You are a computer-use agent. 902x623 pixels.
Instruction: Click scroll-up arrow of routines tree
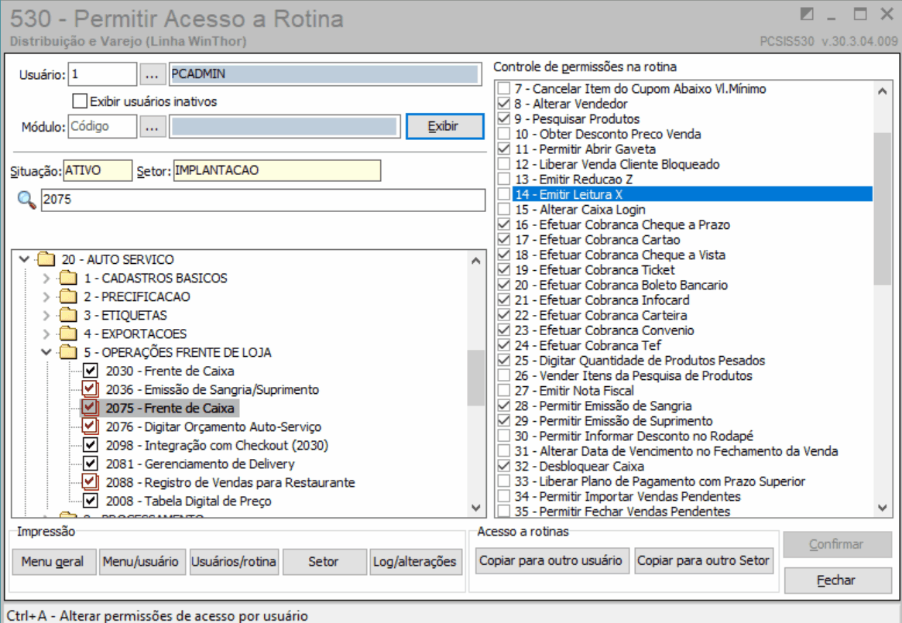pos(475,261)
